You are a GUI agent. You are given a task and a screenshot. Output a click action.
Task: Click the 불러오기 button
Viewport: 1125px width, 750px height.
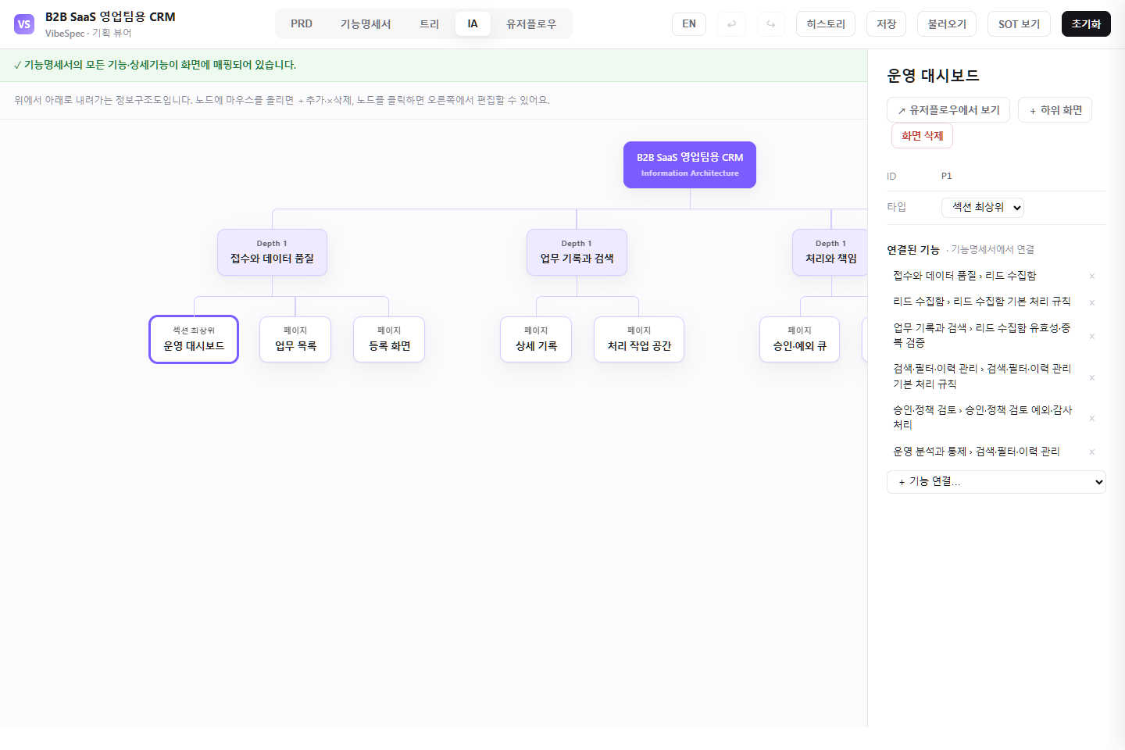click(x=947, y=24)
